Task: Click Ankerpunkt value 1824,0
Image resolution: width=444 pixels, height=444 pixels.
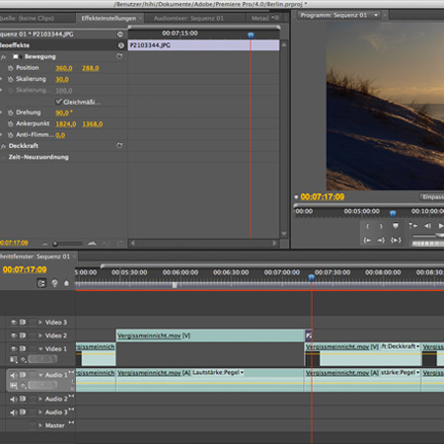Action: click(66, 124)
